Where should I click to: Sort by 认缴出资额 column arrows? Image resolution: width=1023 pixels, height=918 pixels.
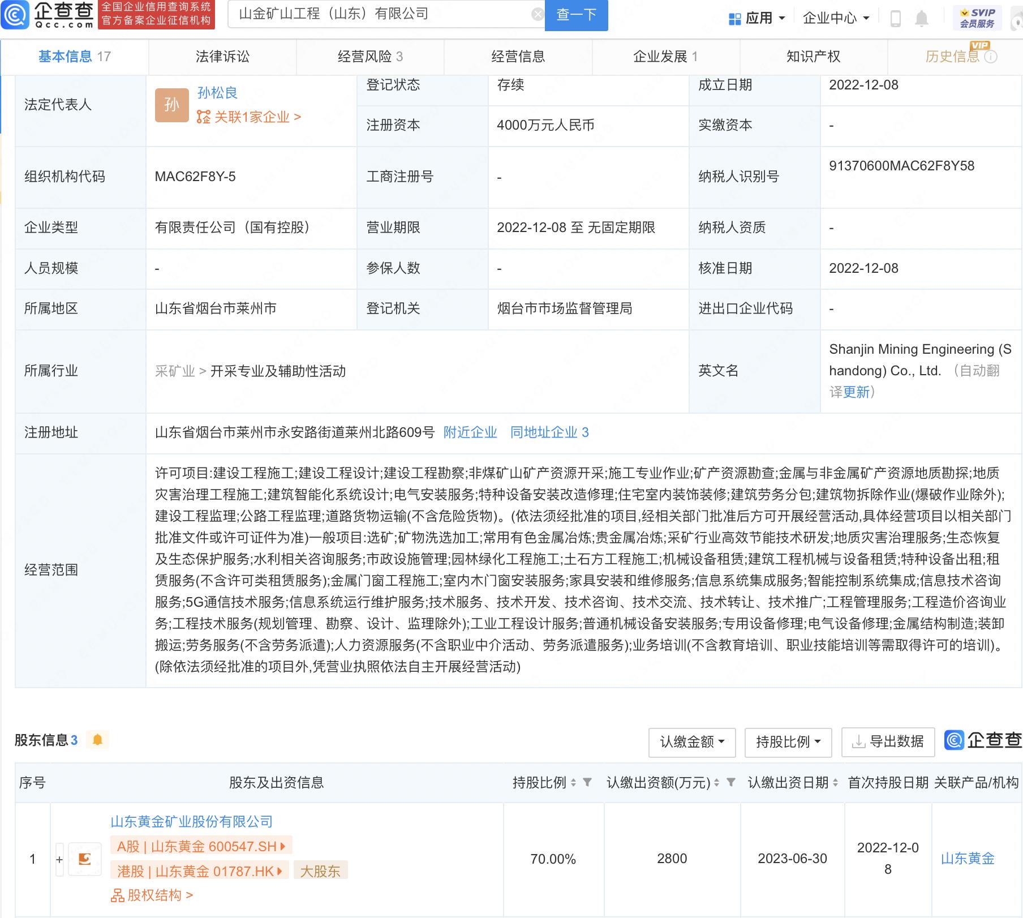point(716,783)
